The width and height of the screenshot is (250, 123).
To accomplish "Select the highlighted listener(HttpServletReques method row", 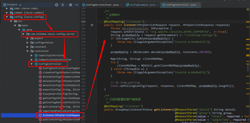I will (x=40, y=115).
